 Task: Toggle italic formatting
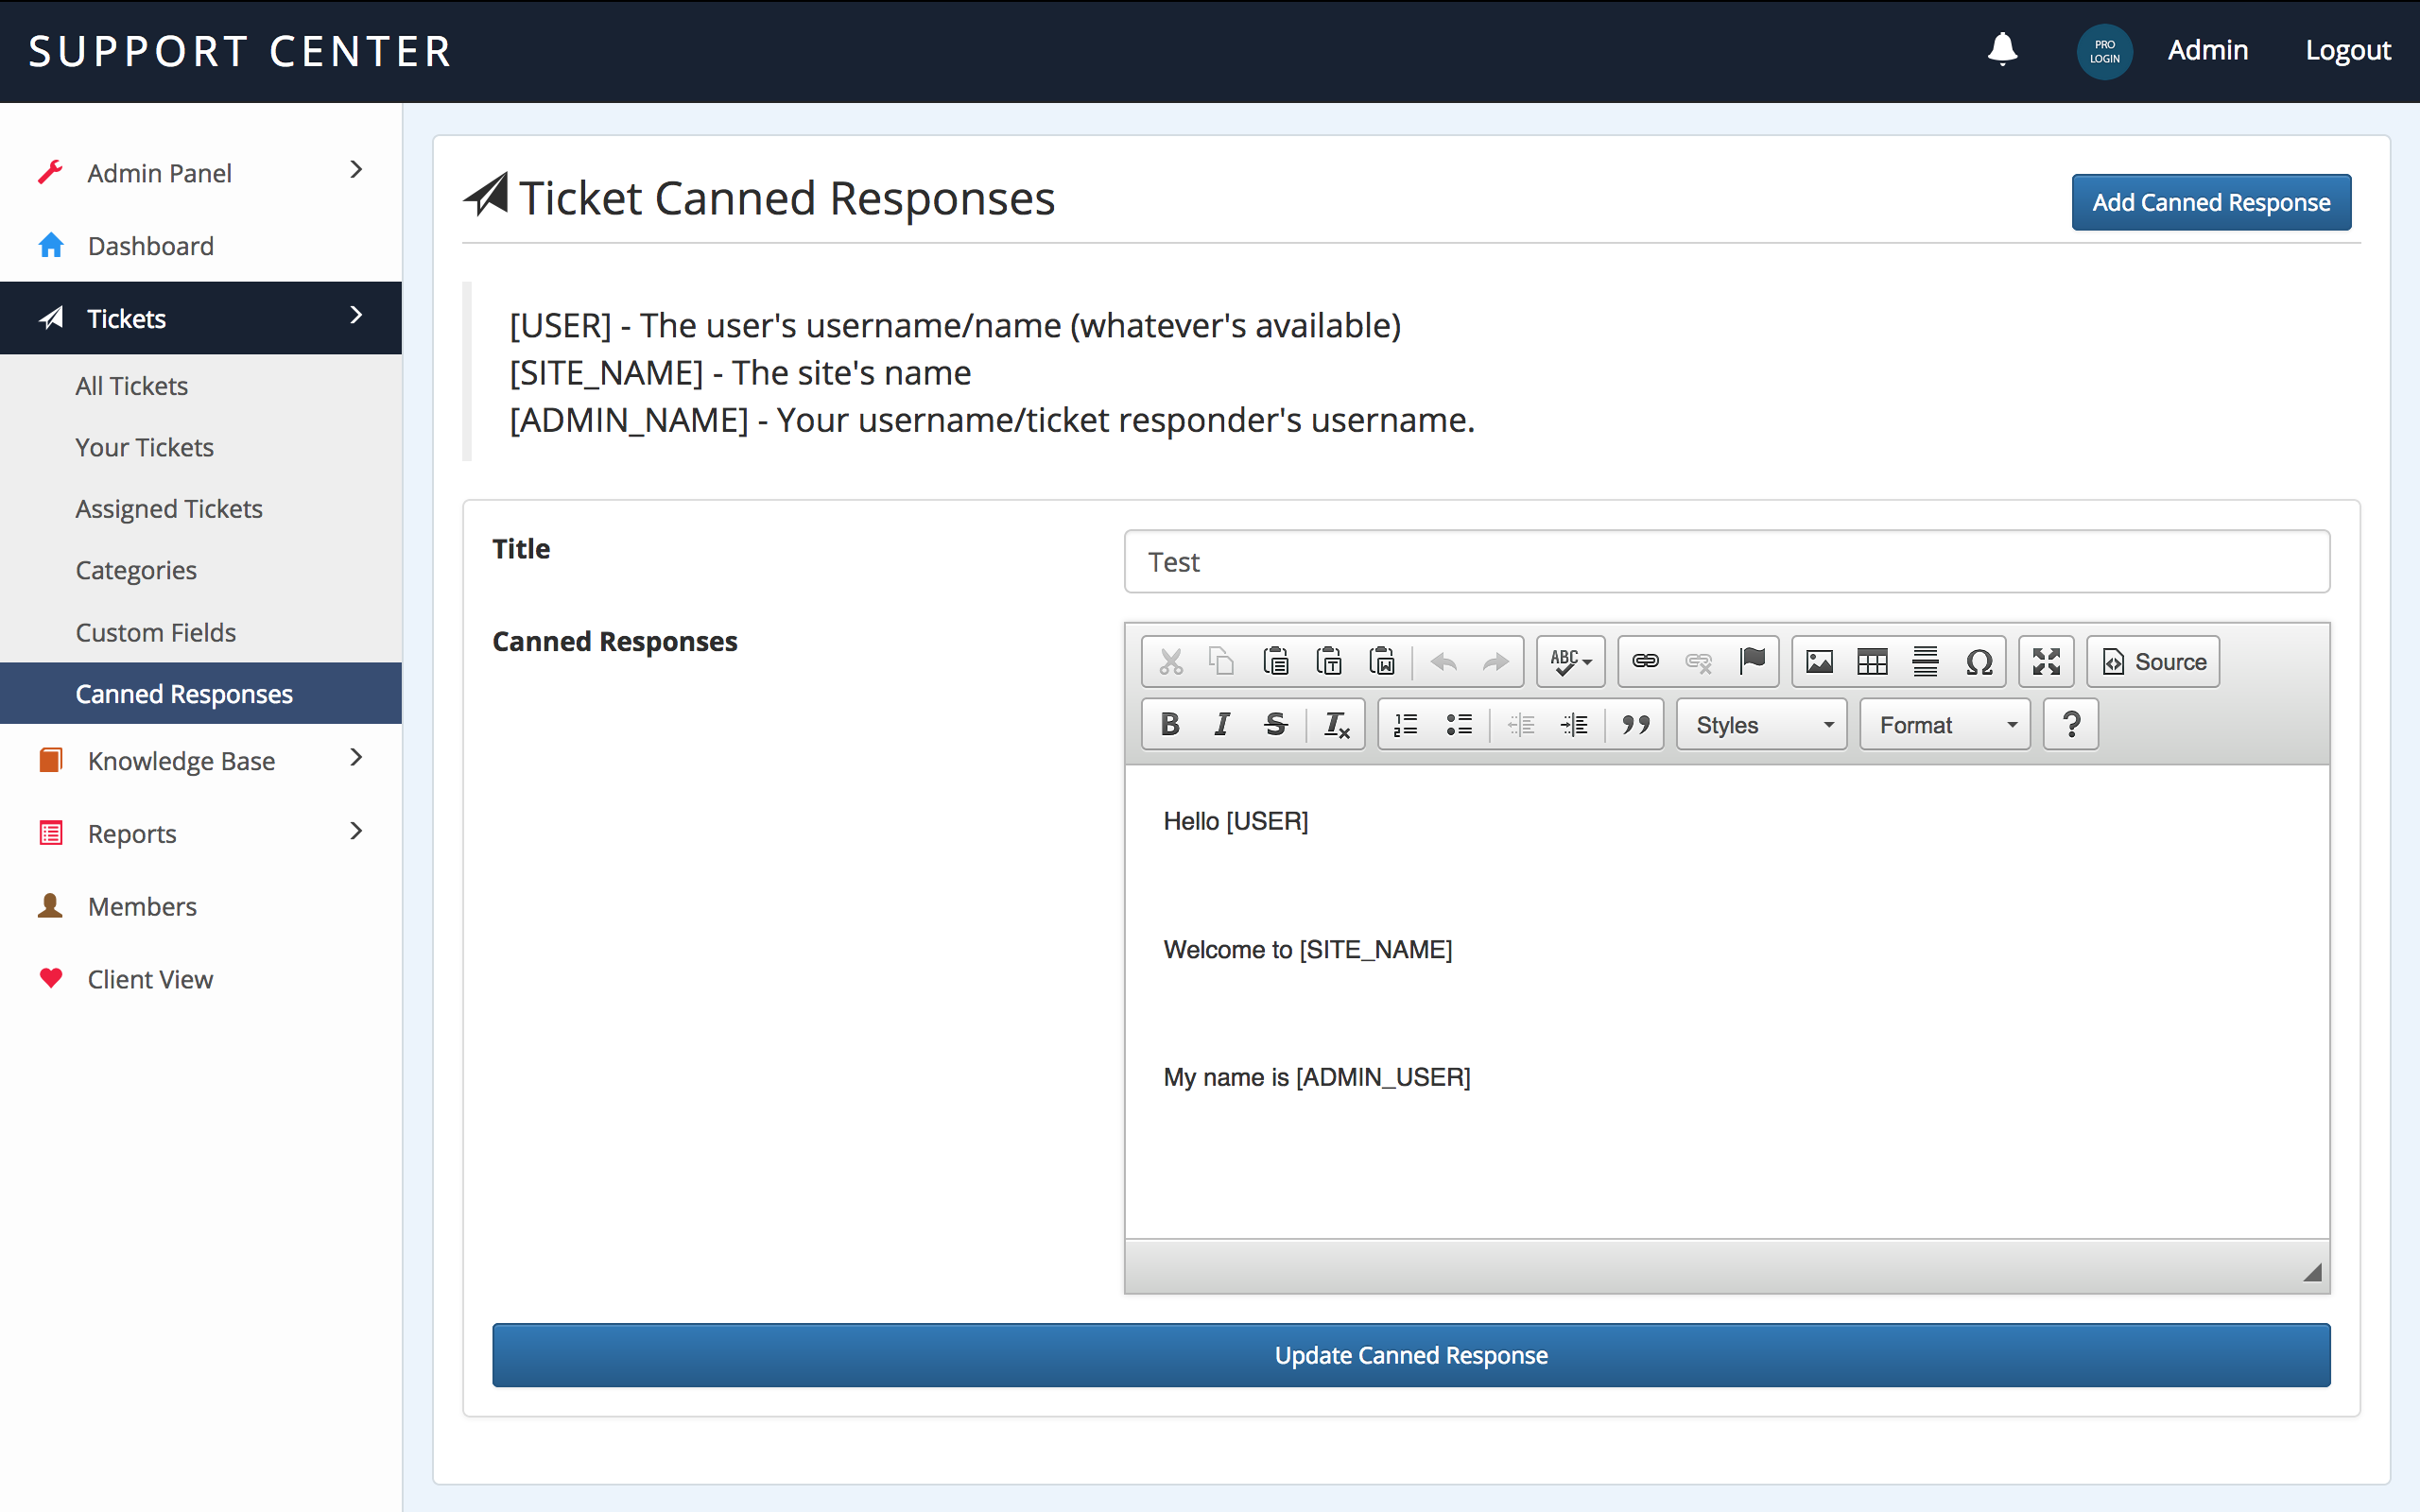pos(1222,725)
